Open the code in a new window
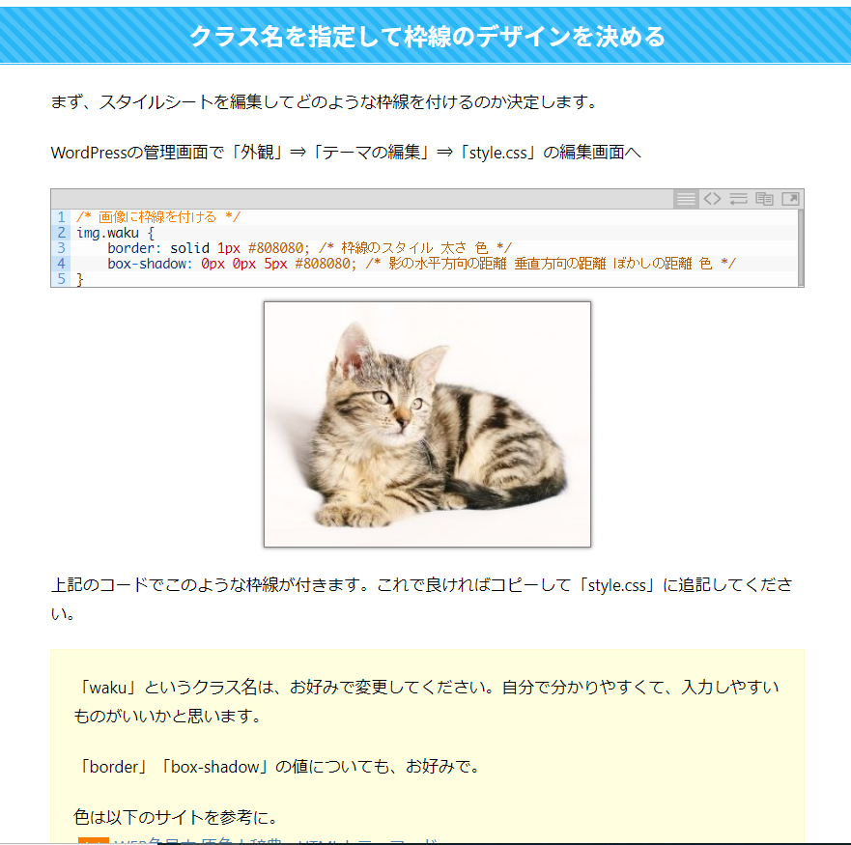 coord(790,199)
